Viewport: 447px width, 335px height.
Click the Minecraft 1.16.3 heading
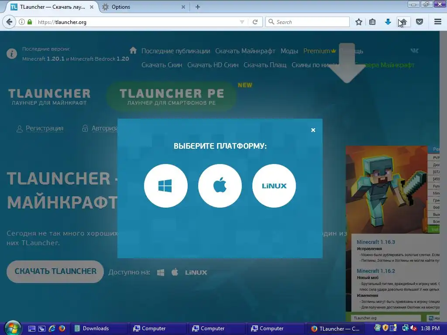[x=376, y=242]
